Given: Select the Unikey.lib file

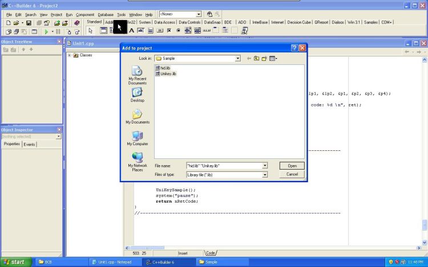Looking at the screenshot, I should coord(165,74).
